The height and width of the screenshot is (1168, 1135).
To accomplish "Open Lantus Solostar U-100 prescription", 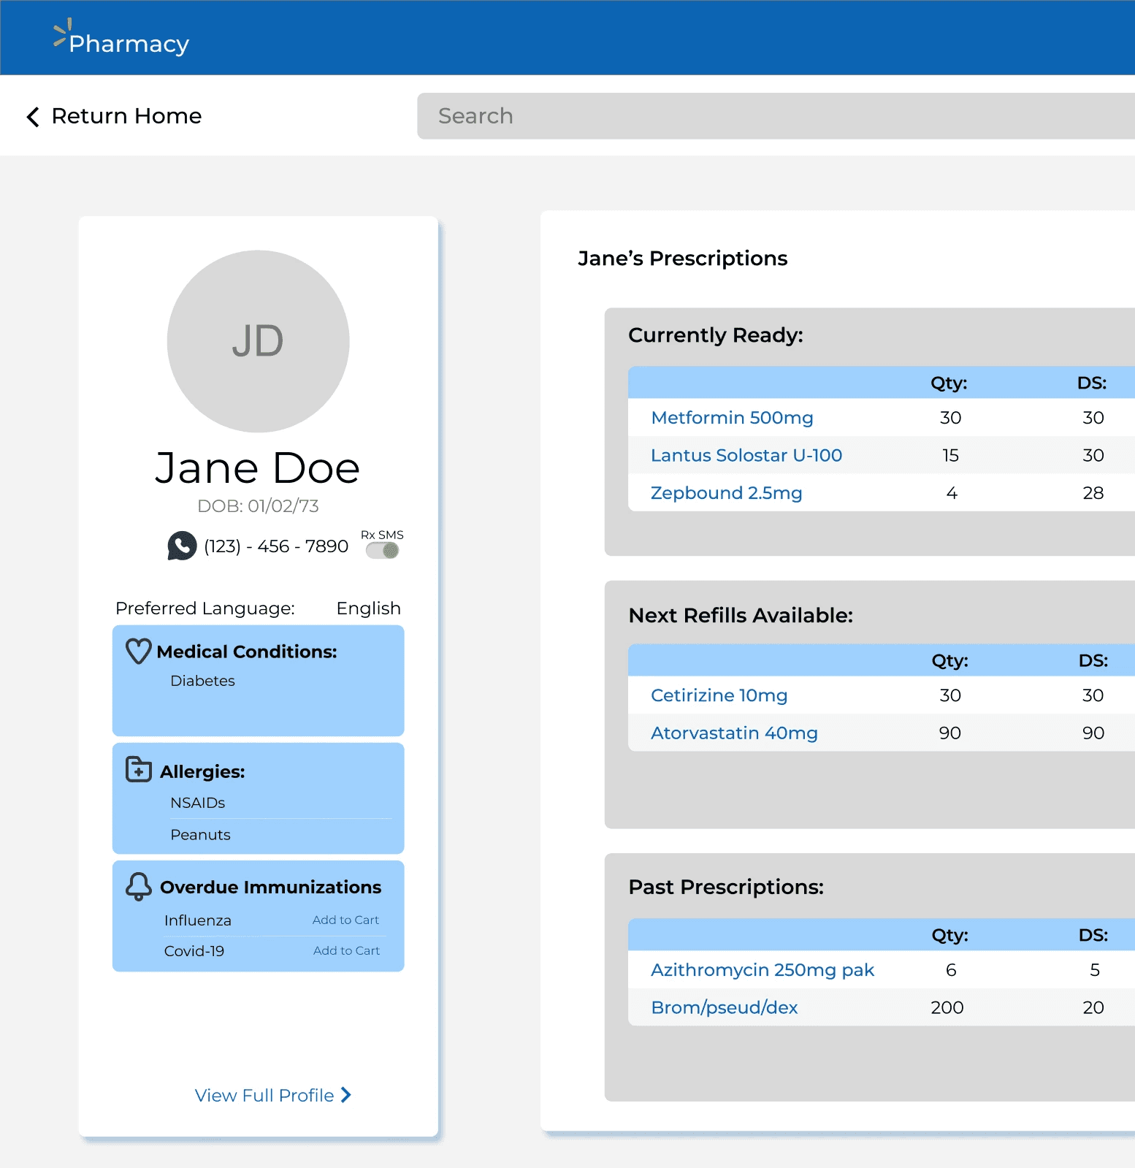I will click(x=746, y=456).
